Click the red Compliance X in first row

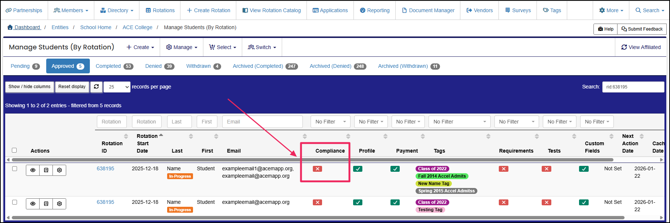tap(317, 169)
